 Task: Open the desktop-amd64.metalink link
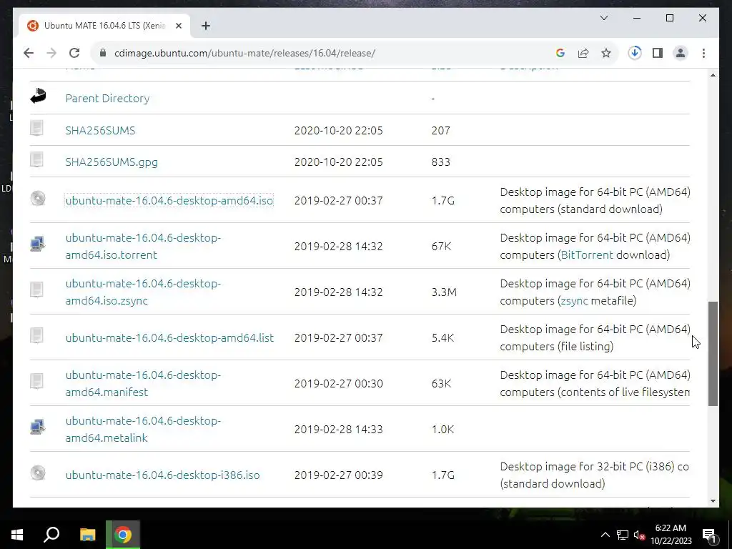143,429
